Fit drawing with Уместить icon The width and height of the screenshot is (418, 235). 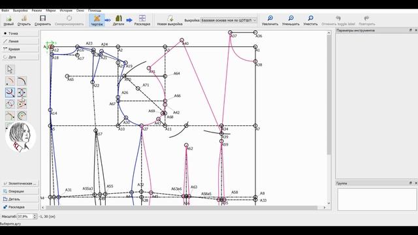(311, 20)
